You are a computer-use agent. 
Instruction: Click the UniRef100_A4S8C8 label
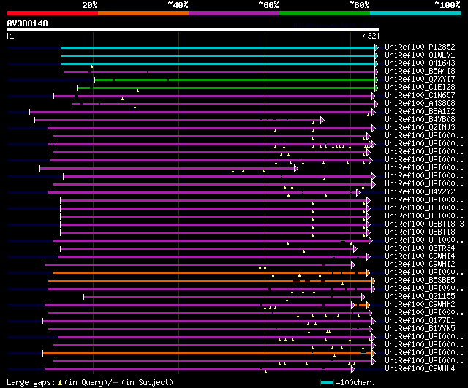[420, 104]
